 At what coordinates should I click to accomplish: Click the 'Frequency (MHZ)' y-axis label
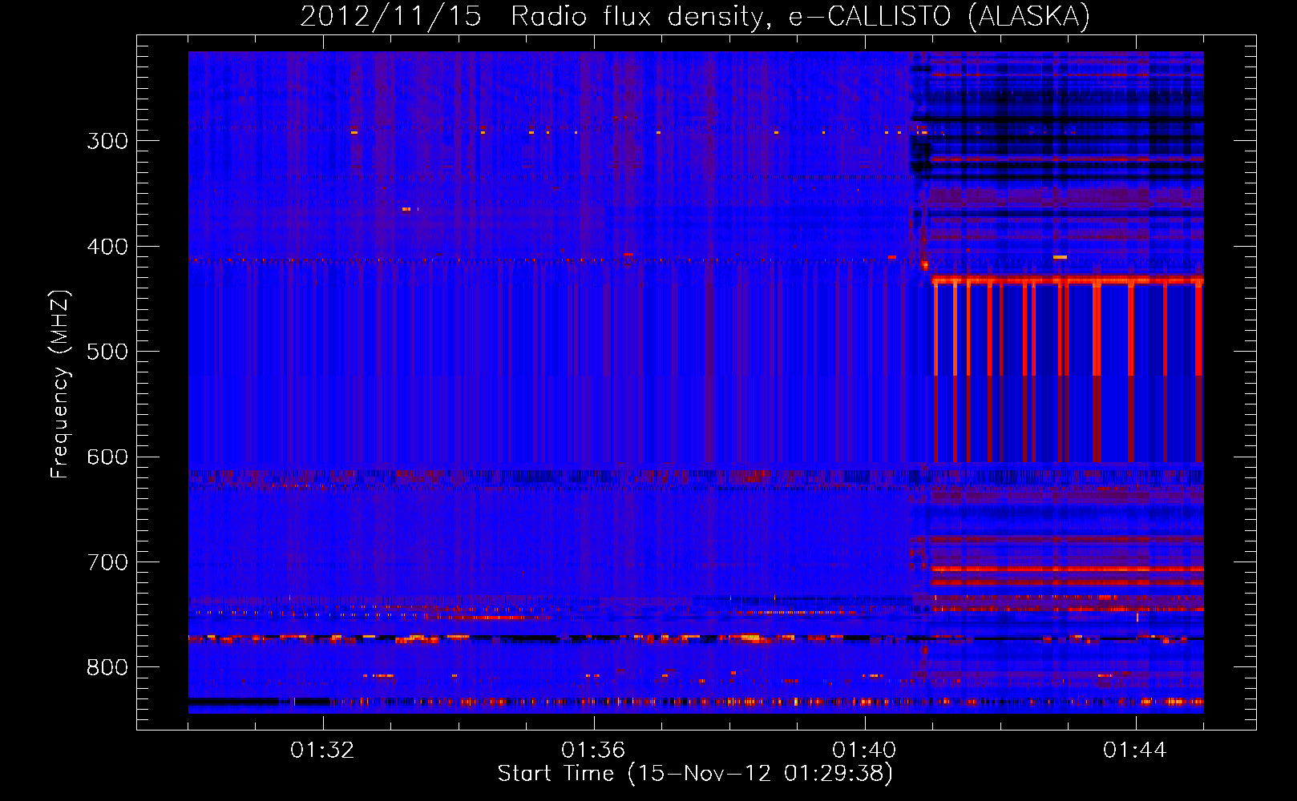60,384
